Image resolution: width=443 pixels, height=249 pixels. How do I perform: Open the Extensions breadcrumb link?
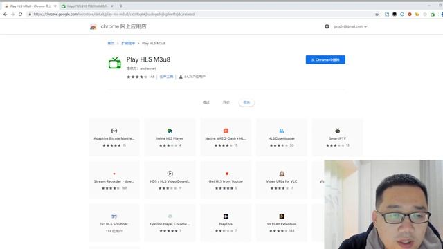tap(128, 43)
